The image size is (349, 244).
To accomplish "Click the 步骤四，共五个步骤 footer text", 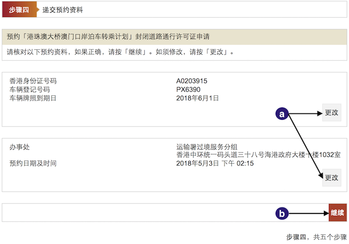I will (316, 237).
